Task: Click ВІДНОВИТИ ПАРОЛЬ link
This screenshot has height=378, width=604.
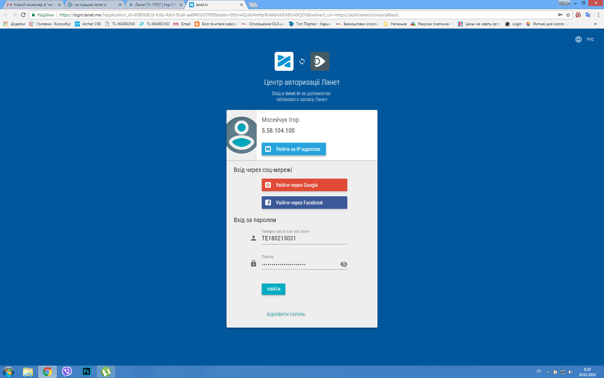Action: pyautogui.click(x=286, y=314)
